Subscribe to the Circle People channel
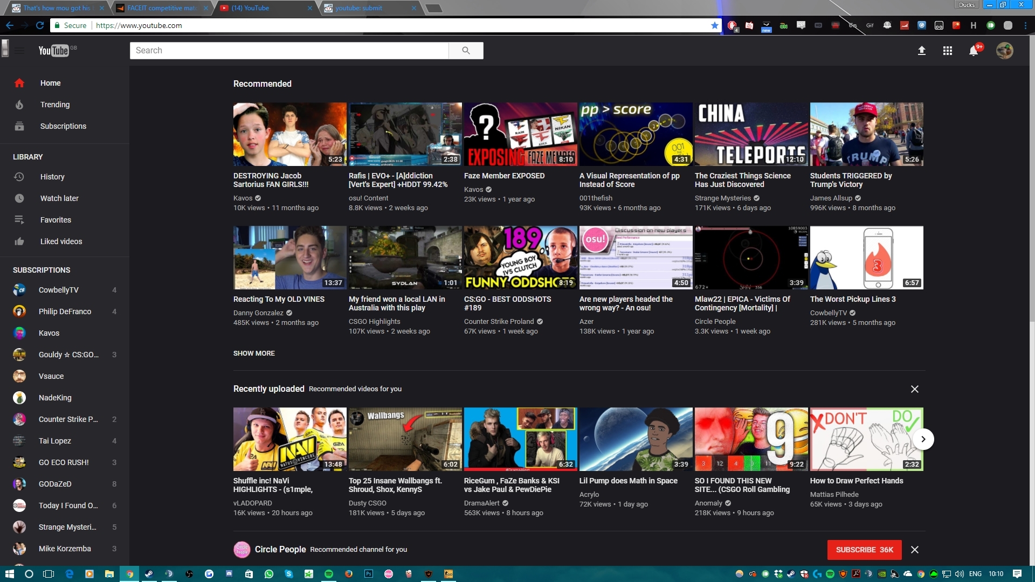This screenshot has height=582, width=1035. point(864,550)
